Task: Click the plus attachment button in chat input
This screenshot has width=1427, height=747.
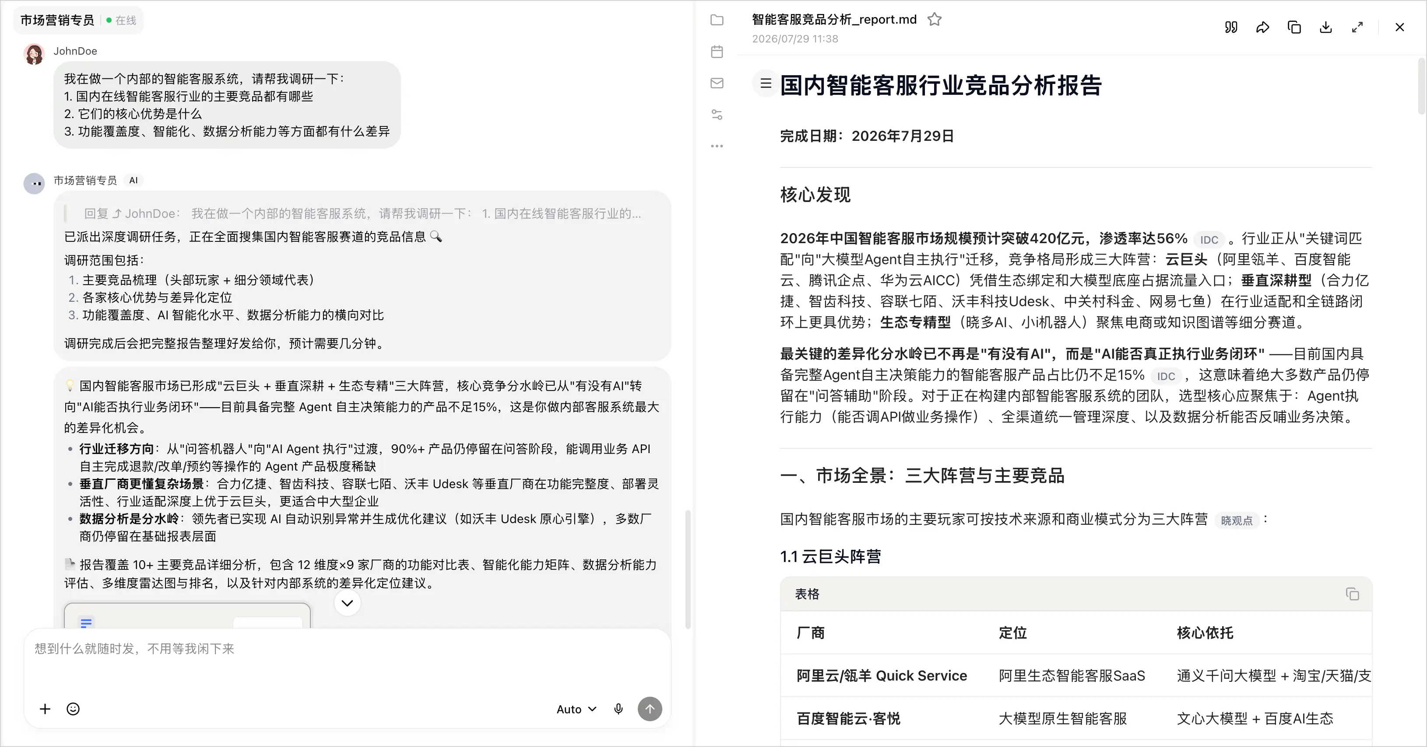Action: pos(46,709)
